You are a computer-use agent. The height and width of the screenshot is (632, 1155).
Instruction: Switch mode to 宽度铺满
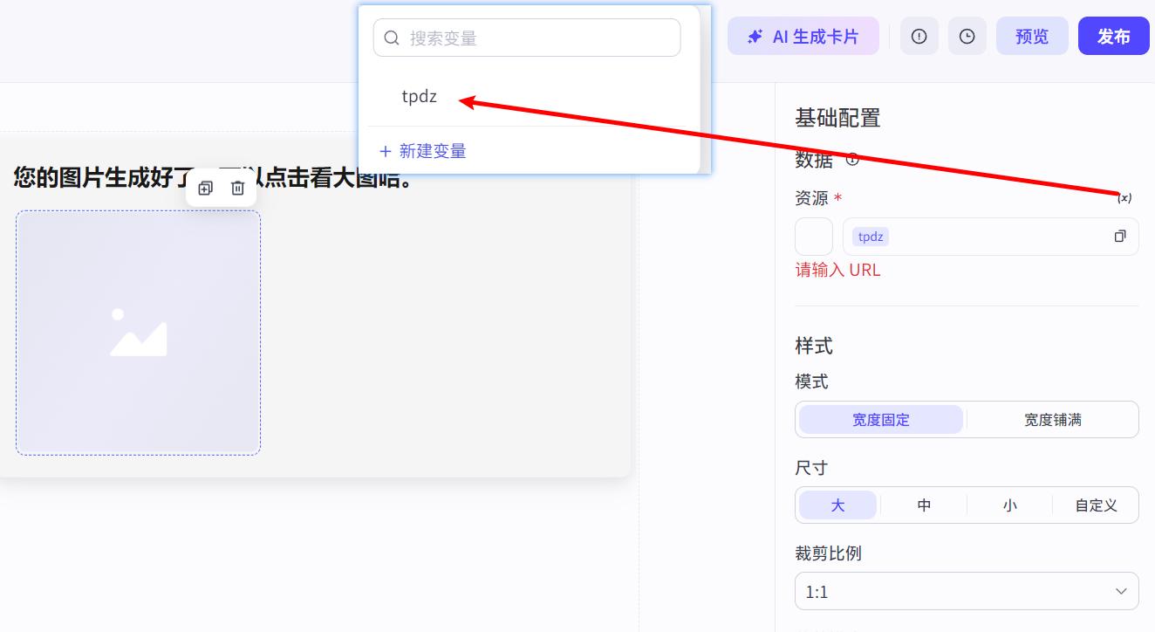[1053, 419]
